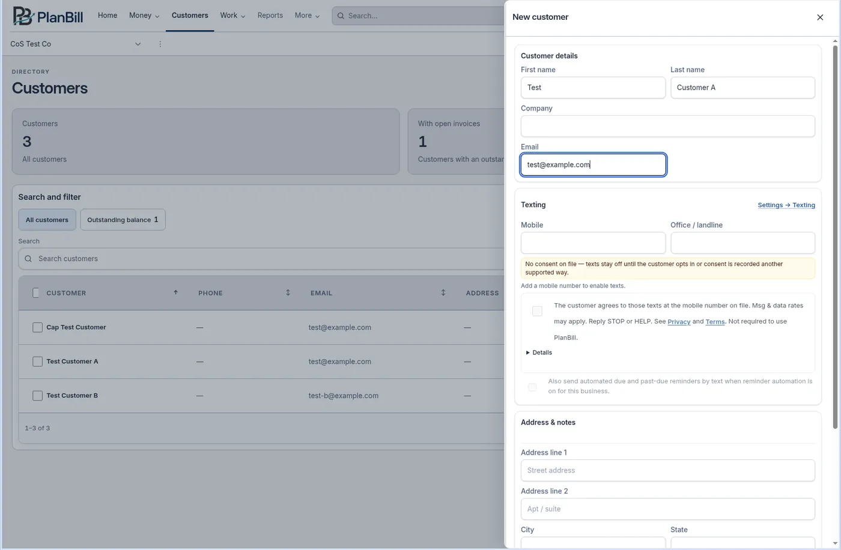Expand the CoS Test Co business selector
This screenshot has width=841, height=550.
pos(76,44)
